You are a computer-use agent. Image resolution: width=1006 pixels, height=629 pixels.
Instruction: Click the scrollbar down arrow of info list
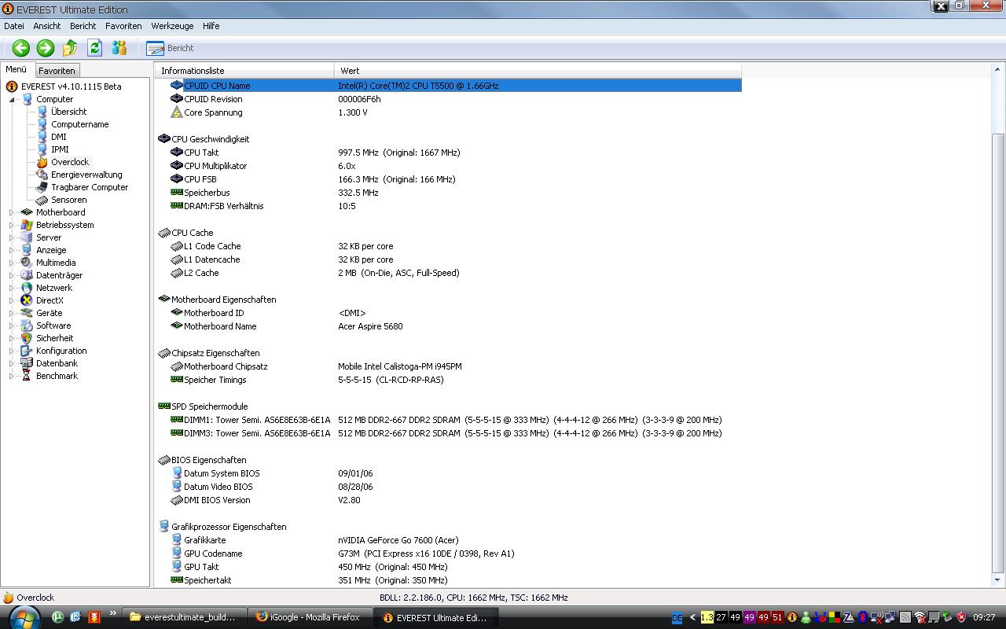coord(998,580)
